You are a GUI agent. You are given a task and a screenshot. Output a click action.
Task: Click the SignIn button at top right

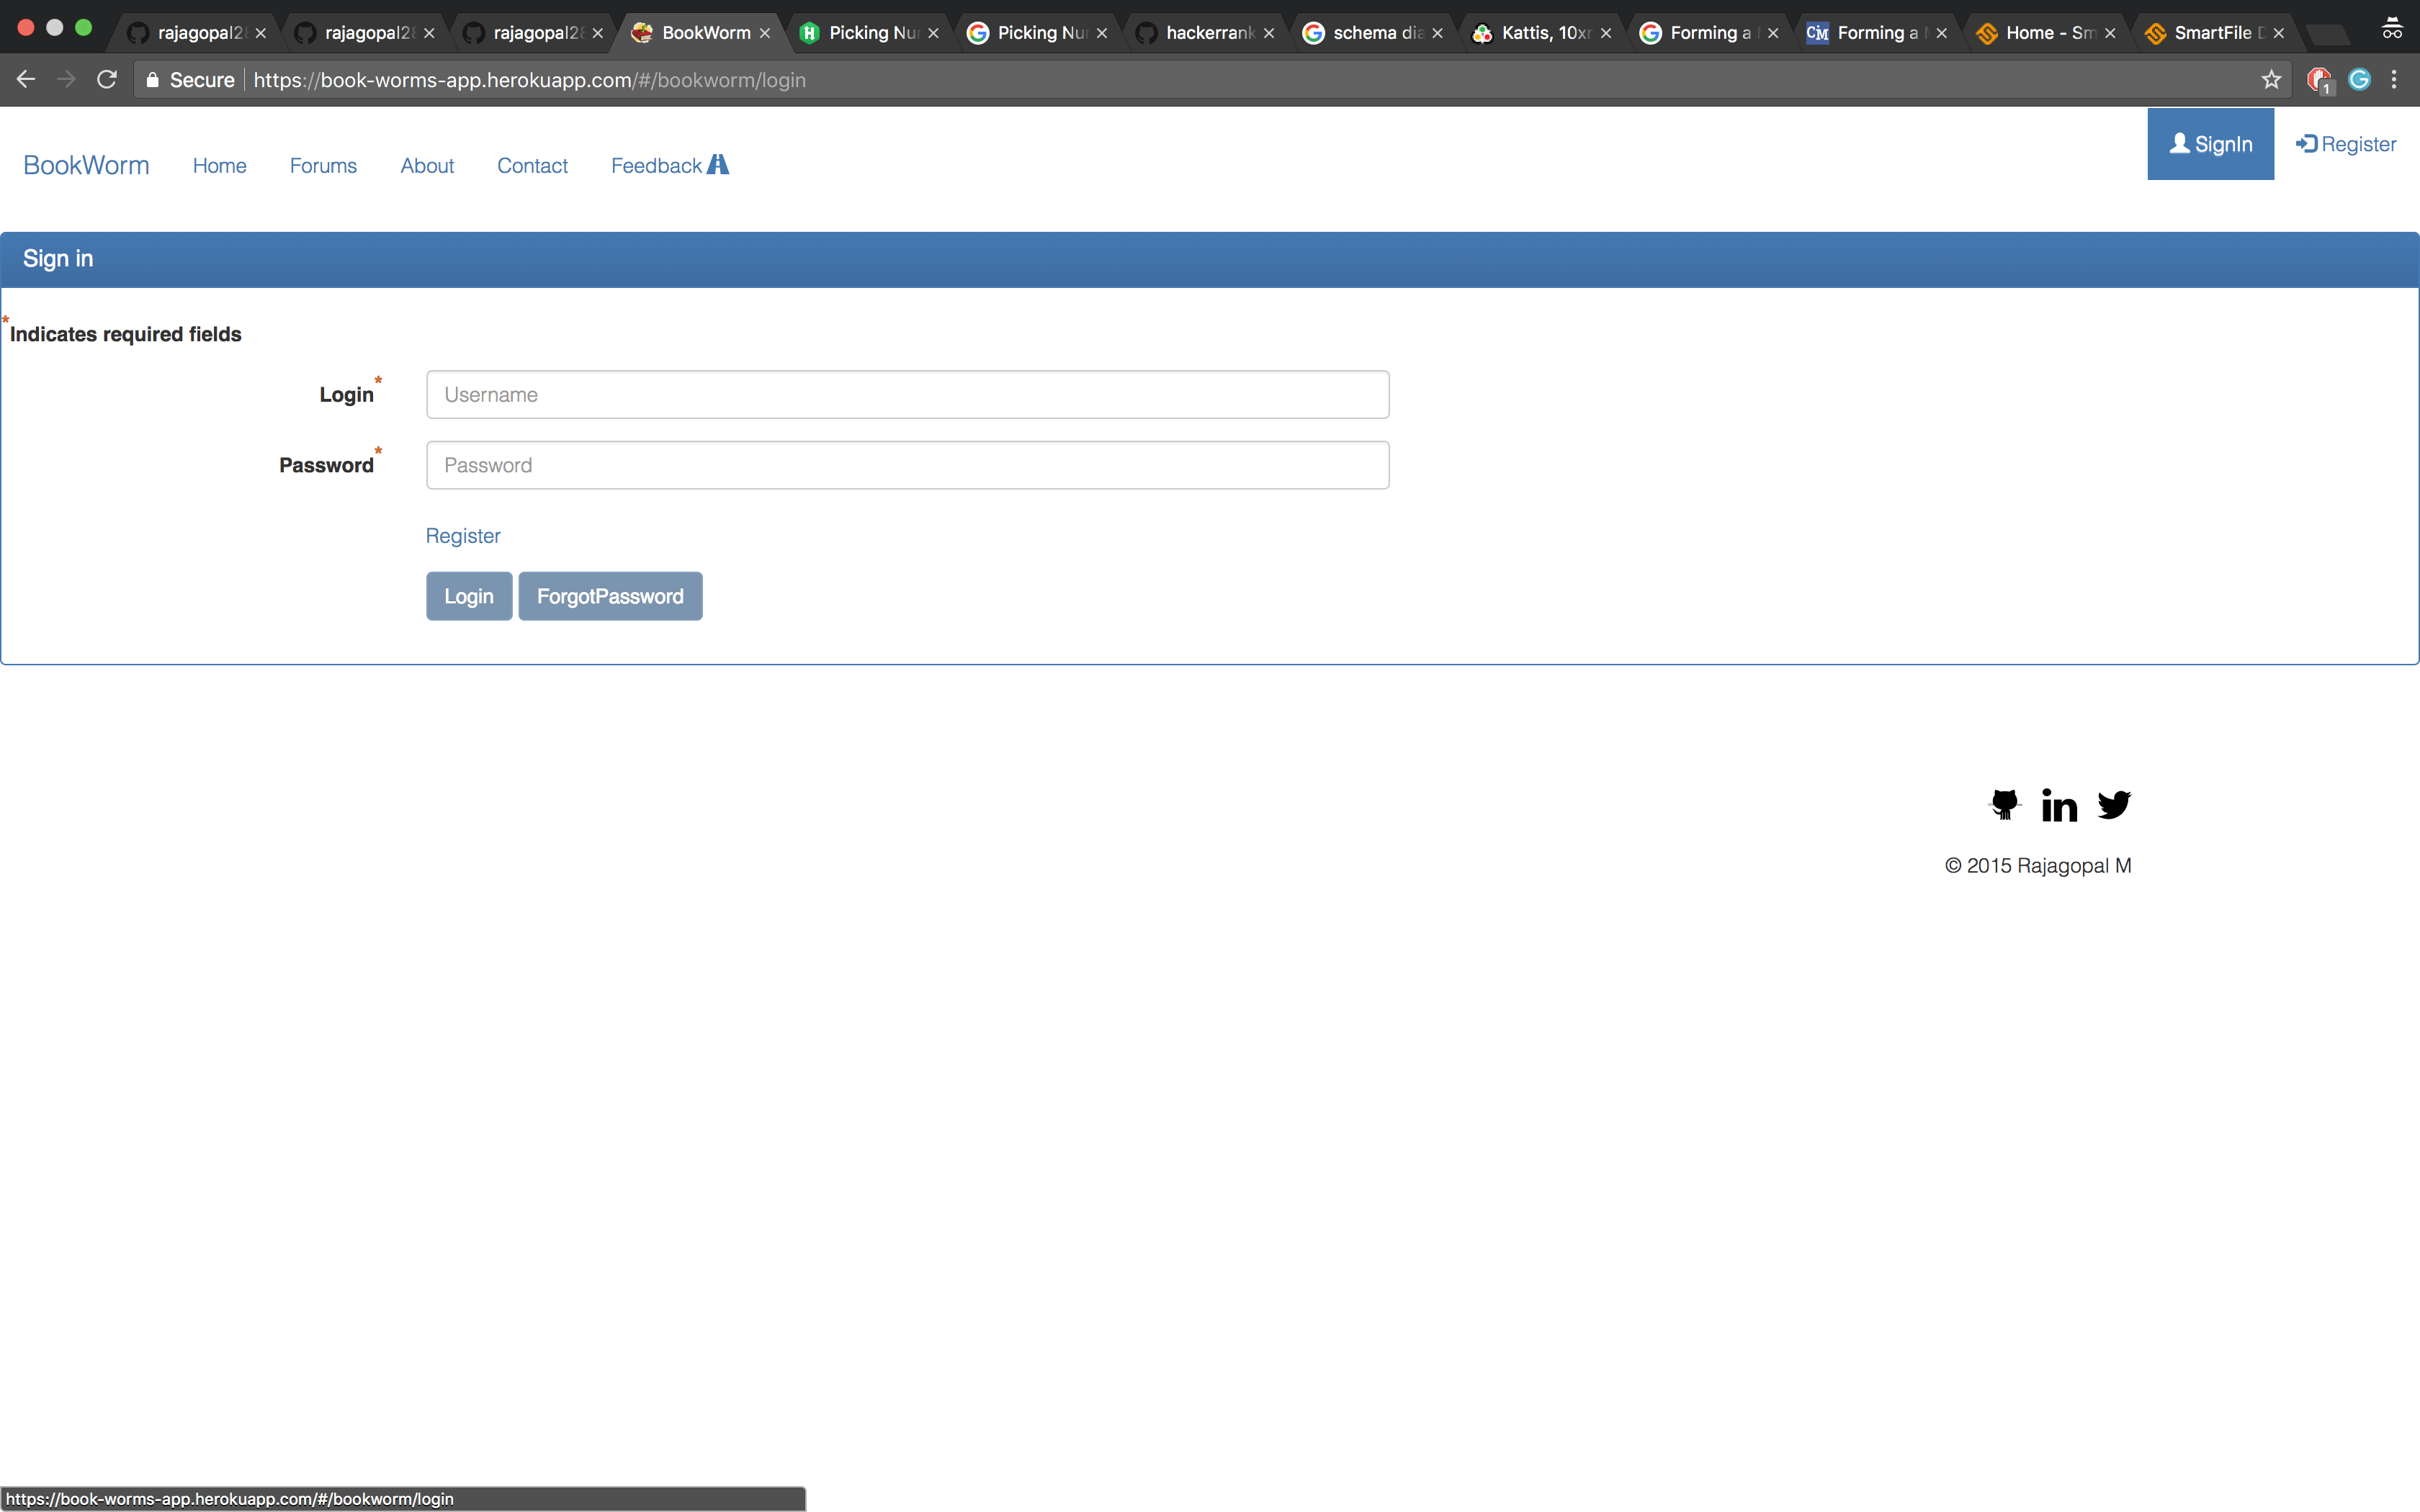(x=2210, y=144)
